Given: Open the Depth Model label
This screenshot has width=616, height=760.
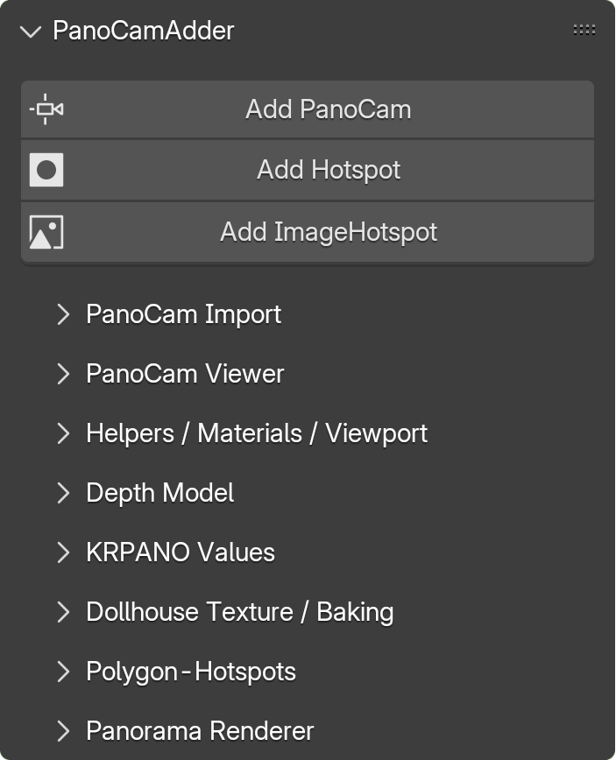Looking at the screenshot, I should 159,493.
